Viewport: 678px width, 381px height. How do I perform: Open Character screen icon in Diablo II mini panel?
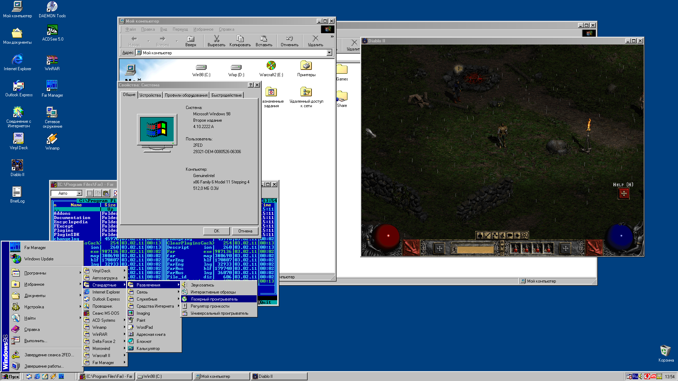coord(480,235)
